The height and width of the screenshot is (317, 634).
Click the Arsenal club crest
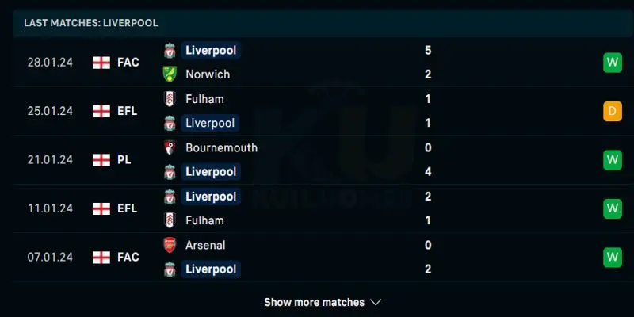[x=169, y=245]
